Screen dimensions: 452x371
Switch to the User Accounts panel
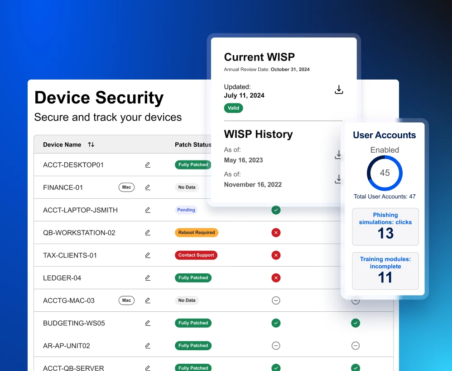[x=384, y=135]
